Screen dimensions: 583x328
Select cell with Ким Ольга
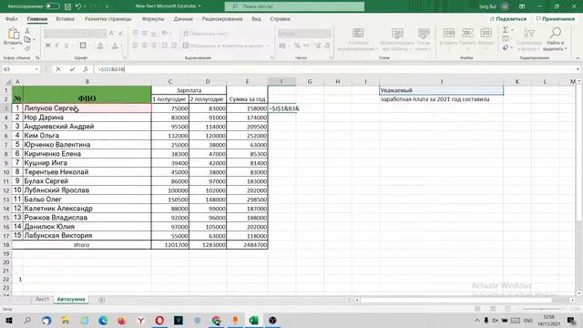[87, 136]
